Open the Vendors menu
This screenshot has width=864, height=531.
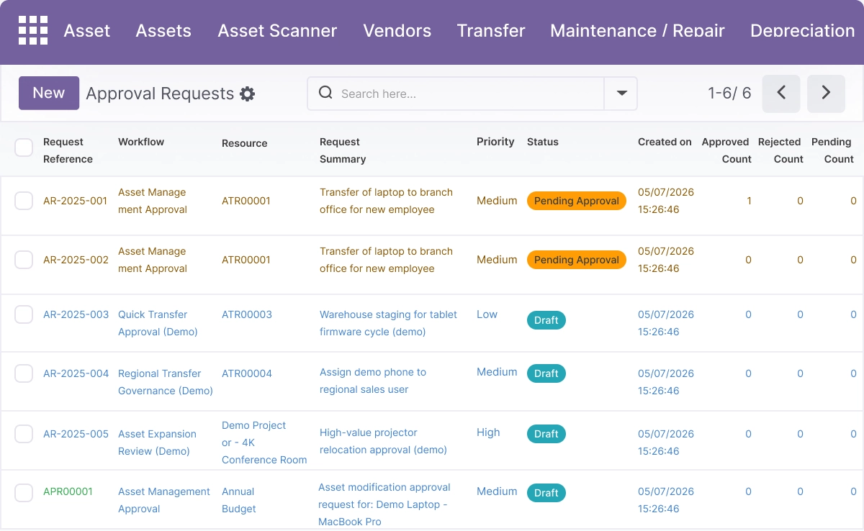coord(397,31)
